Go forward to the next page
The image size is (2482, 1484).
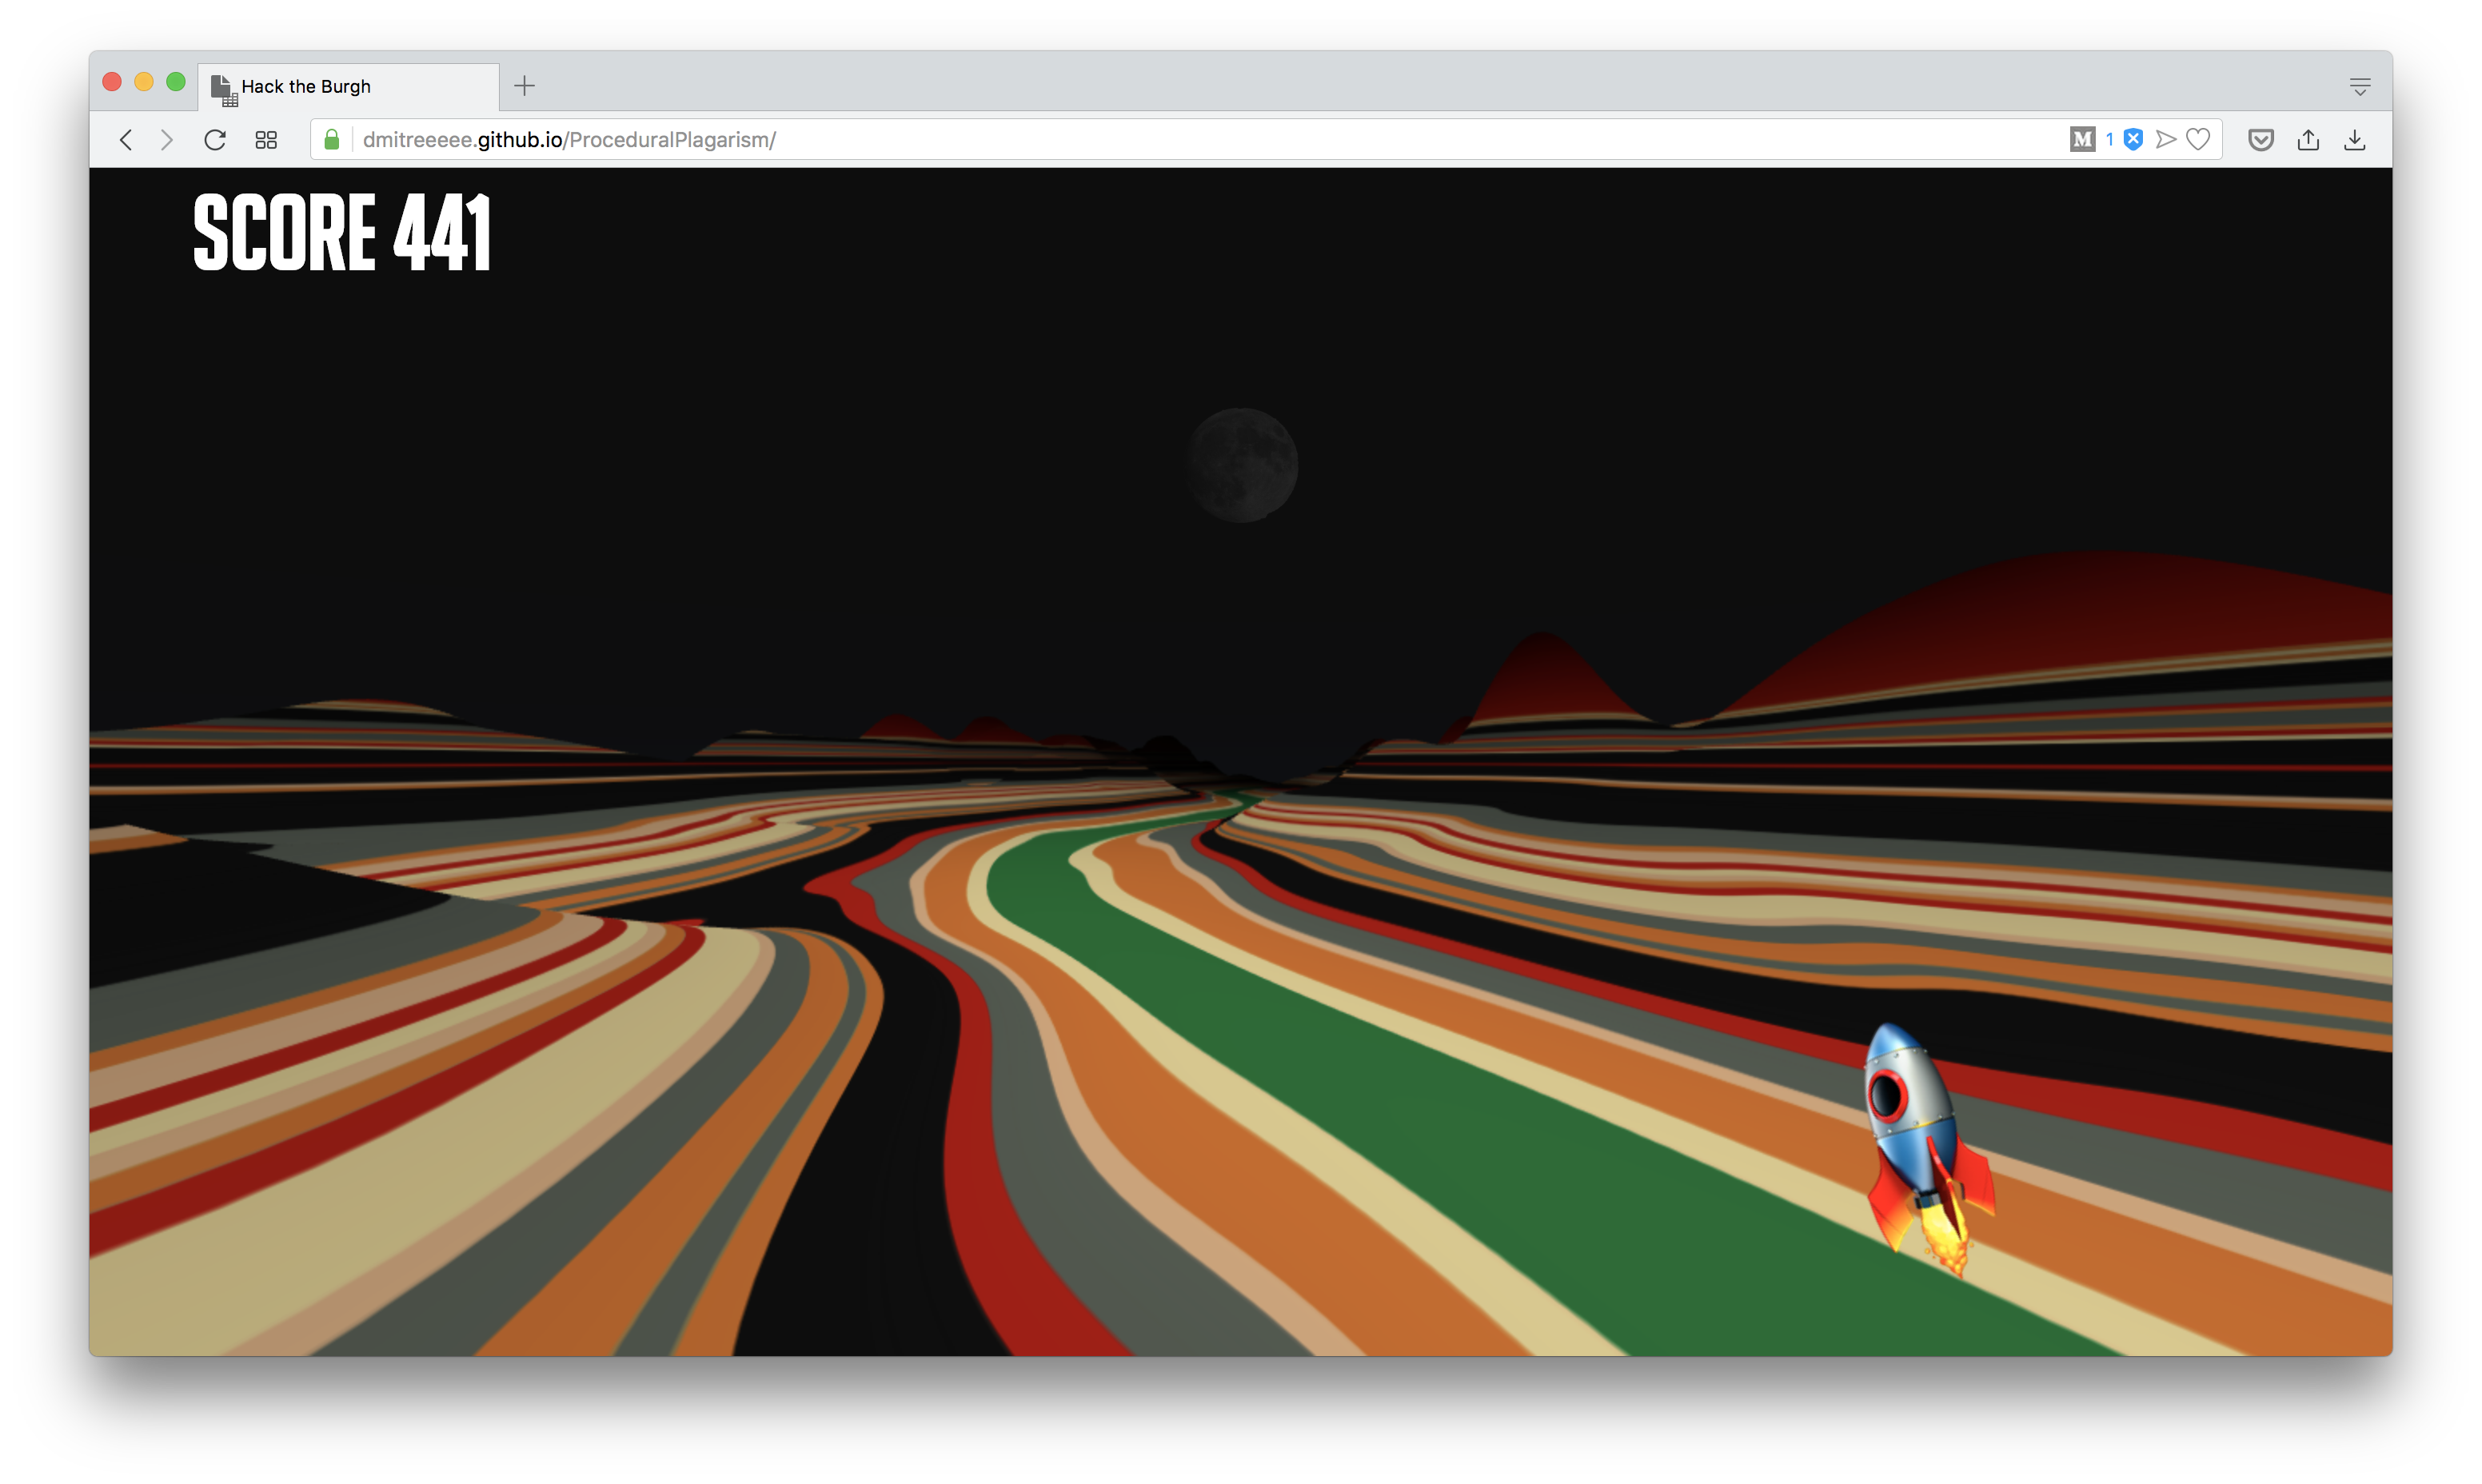click(167, 140)
